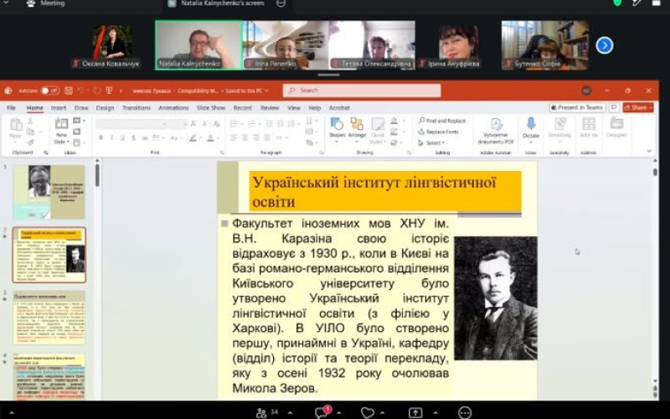Image resolution: width=670 pixels, height=419 pixels.
Task: Collapse the ribbon with the chevron
Action: (649, 151)
